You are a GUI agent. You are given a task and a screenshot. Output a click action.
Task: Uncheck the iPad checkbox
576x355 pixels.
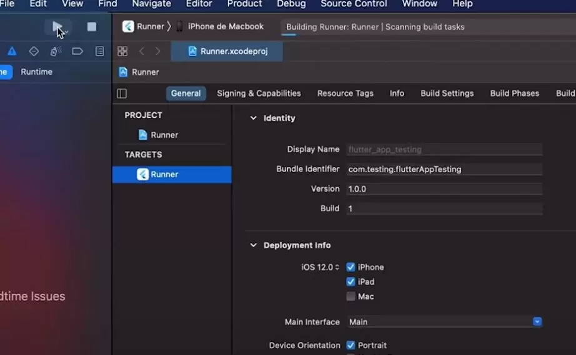(351, 281)
